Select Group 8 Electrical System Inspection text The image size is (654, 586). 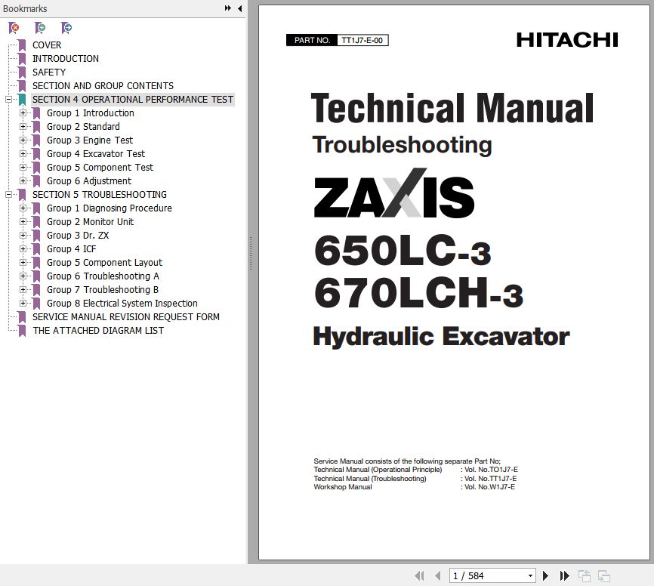tap(122, 304)
